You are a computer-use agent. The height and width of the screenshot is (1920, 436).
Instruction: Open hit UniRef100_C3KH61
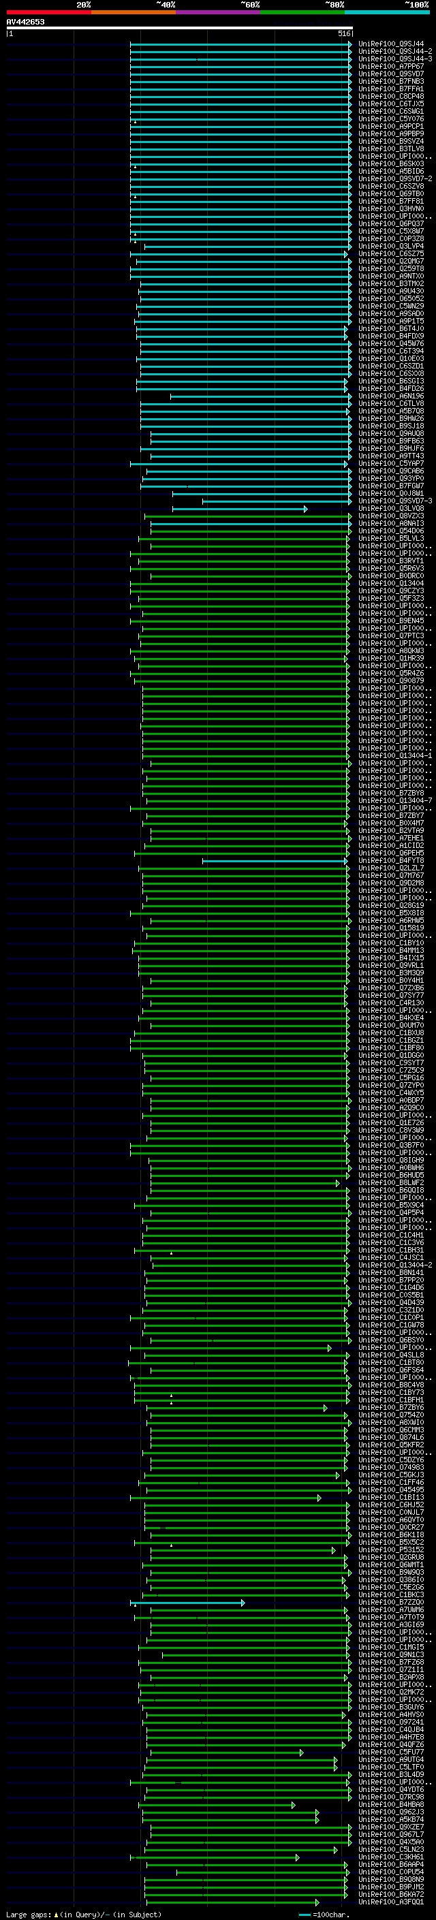[x=390, y=1857]
